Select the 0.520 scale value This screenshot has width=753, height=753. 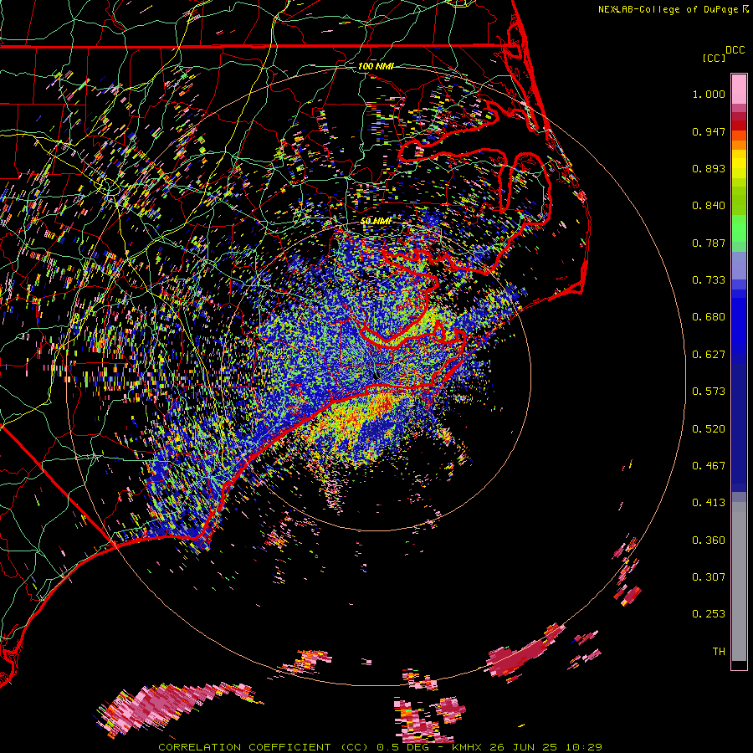(709, 429)
